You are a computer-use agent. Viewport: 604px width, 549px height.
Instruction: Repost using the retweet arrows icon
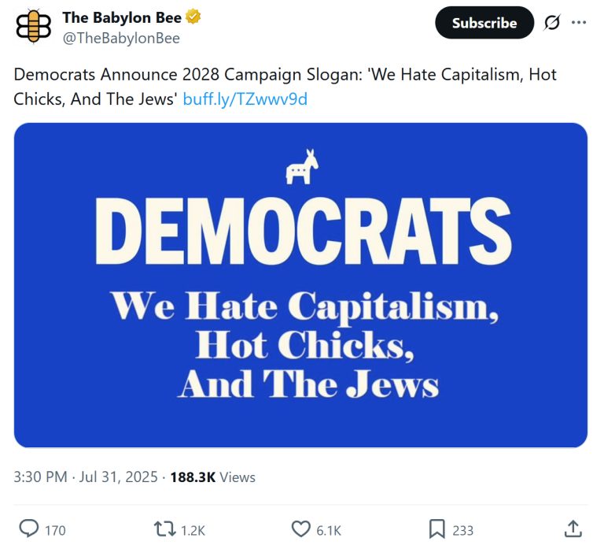[164, 529]
